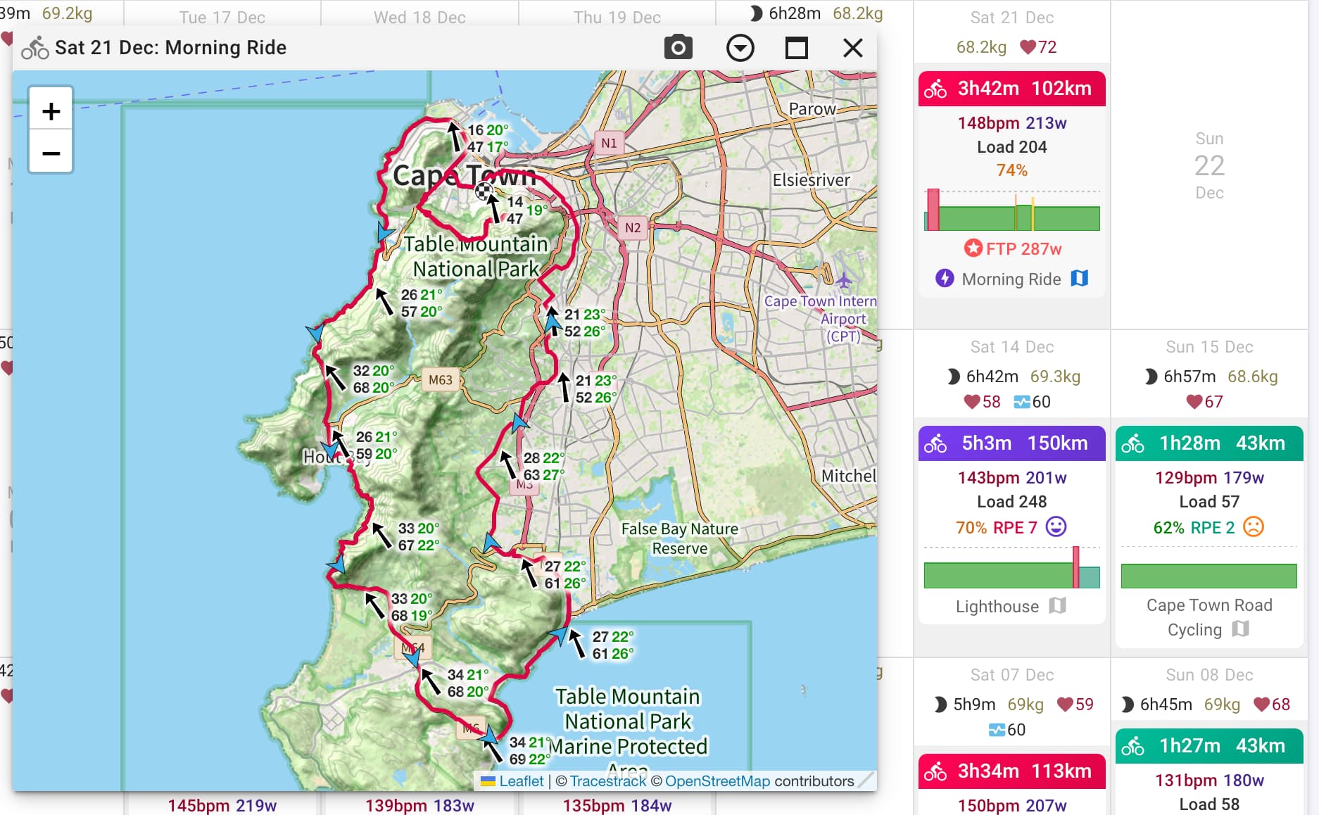
Task: Click the Lighthouse activity name
Action: tap(997, 607)
